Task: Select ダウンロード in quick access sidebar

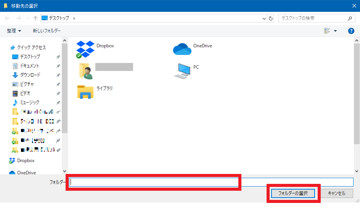Action: point(30,75)
